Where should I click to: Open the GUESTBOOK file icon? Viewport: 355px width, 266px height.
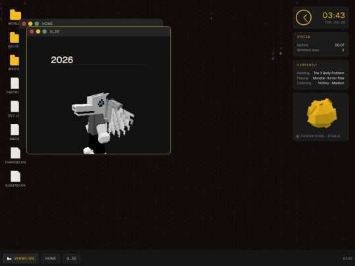coord(15,176)
